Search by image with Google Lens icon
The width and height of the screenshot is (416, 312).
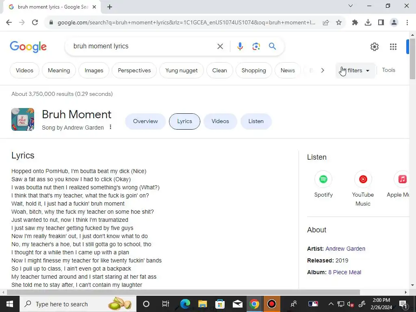pyautogui.click(x=256, y=46)
